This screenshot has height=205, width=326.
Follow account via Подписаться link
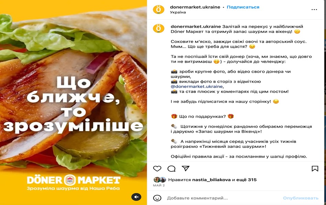[243, 7]
